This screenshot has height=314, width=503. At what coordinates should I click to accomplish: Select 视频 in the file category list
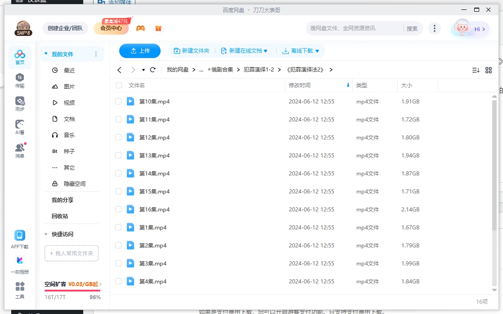click(69, 103)
